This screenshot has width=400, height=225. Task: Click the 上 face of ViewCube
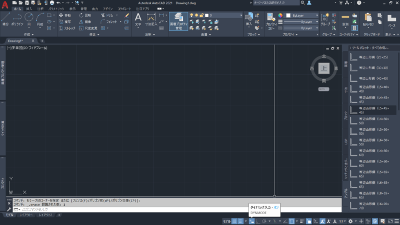tap(324, 68)
